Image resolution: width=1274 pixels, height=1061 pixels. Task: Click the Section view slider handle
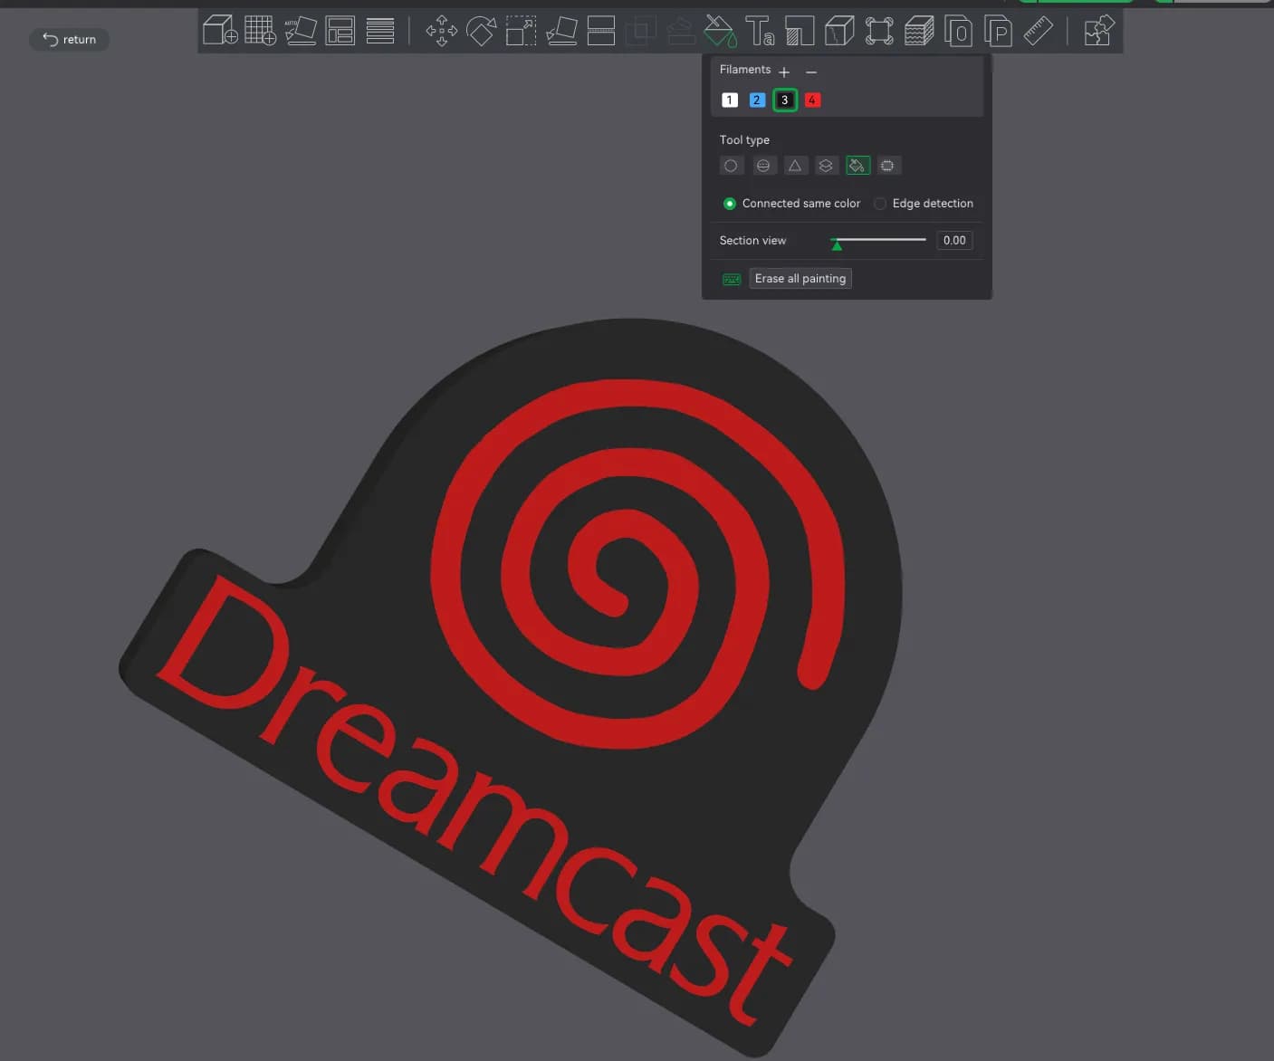pos(837,244)
